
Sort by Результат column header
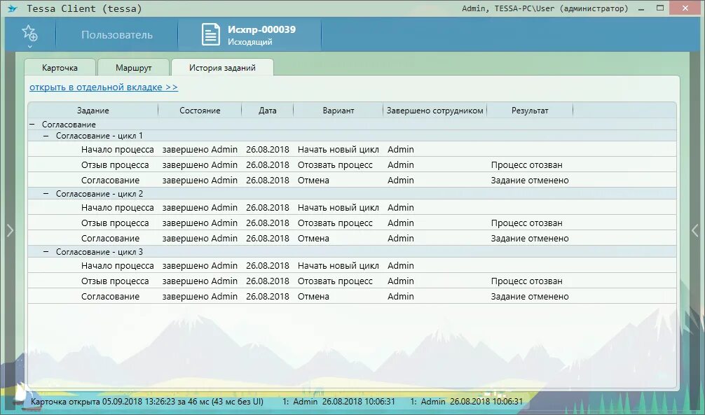tap(530, 111)
